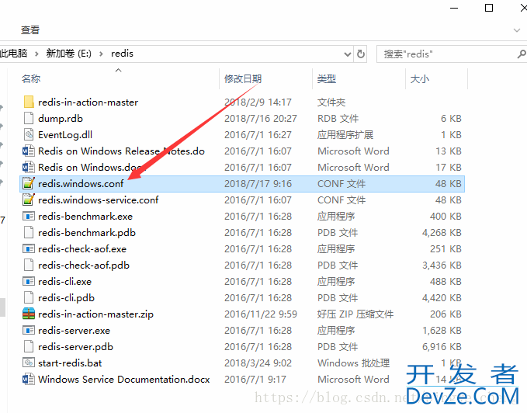Open the address bar history dropdown
The height and width of the screenshot is (413, 527).
coord(348,54)
